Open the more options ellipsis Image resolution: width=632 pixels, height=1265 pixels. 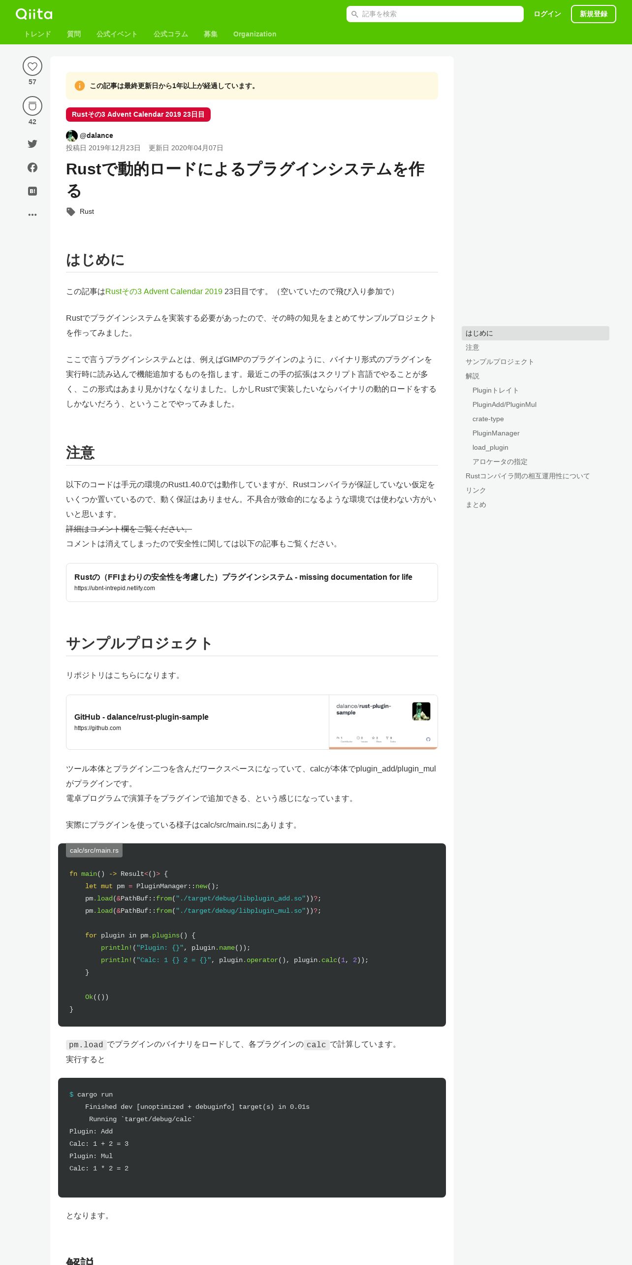tap(32, 215)
